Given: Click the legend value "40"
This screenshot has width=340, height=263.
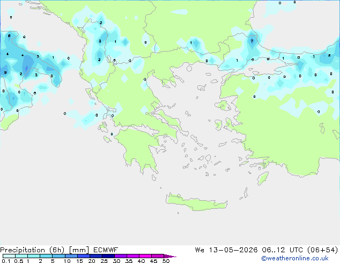Looking at the screenshot, I should coord(142,261).
